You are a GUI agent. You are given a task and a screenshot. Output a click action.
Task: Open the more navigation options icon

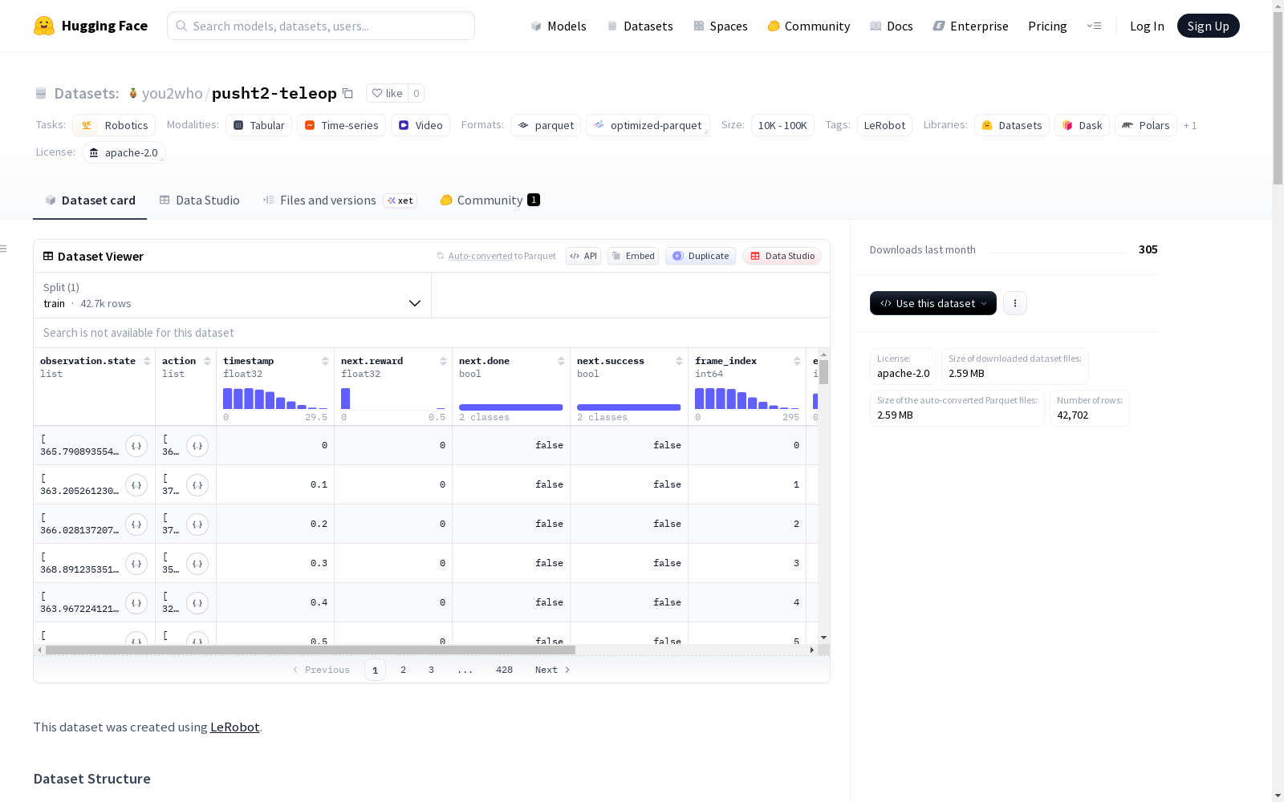(x=1094, y=26)
